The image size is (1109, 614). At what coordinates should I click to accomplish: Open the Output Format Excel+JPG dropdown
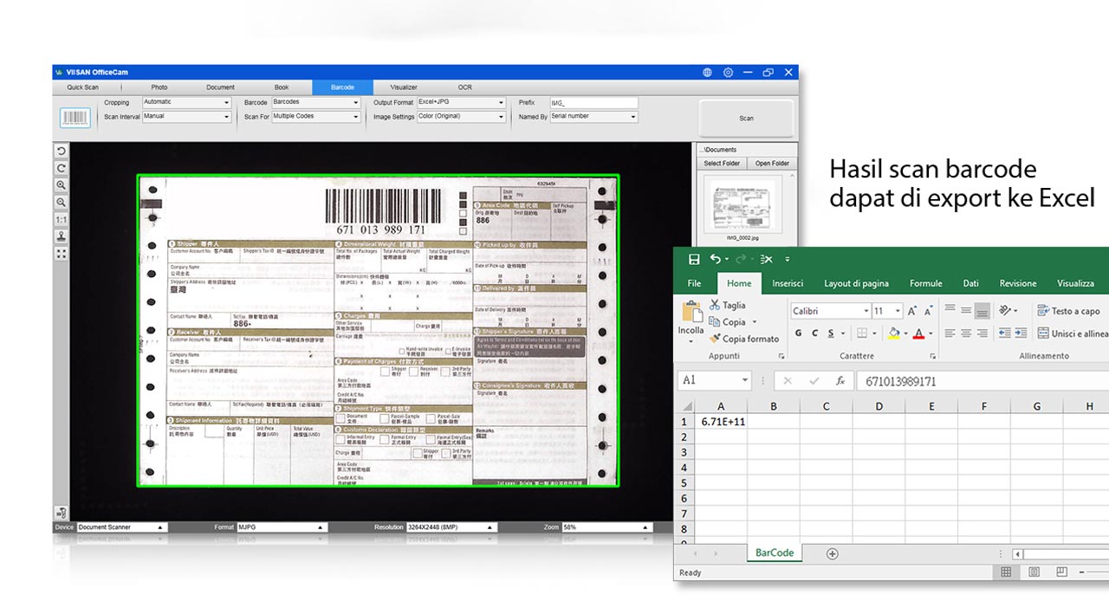coord(461,102)
